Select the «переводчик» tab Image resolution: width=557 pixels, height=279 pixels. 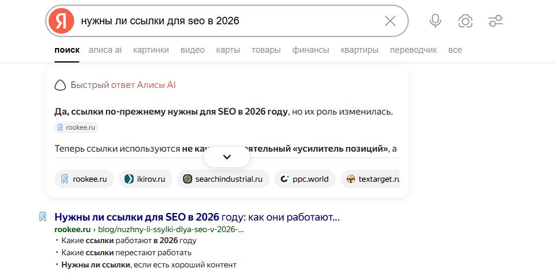pos(413,50)
